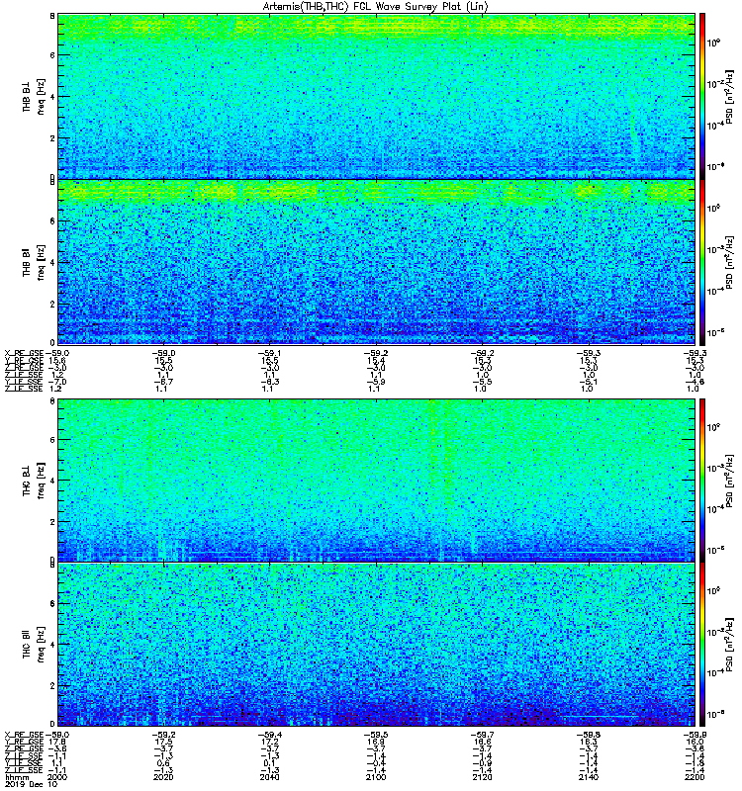Click the 'THC B⊥ freq [Hz]' axis label
Image resolution: width=742 pixels, height=791 pixels.
[x=34, y=481]
